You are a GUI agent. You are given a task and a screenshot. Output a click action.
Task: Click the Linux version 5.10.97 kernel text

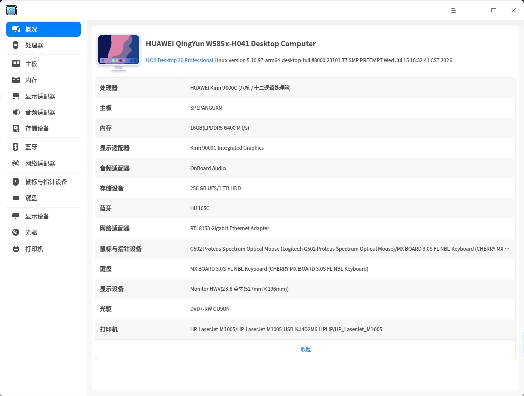point(333,60)
